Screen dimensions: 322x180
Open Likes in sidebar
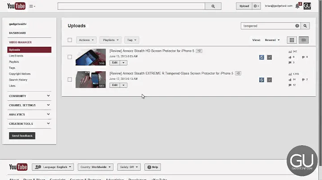[x=12, y=86]
